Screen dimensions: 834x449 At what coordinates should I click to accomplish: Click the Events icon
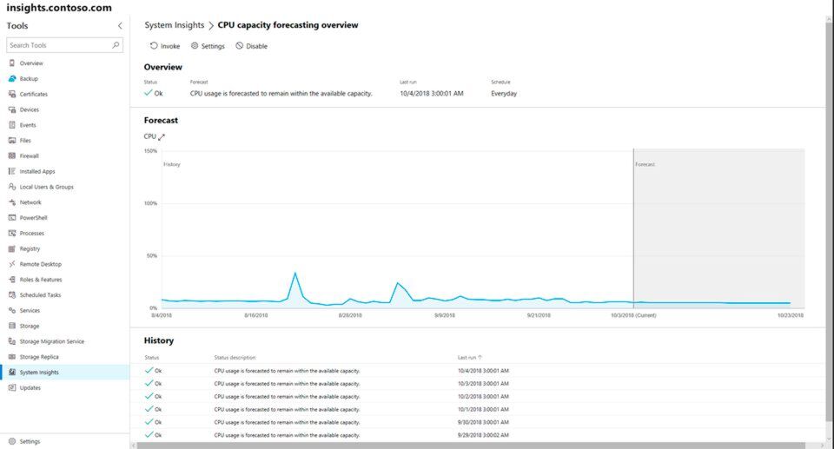click(x=11, y=124)
